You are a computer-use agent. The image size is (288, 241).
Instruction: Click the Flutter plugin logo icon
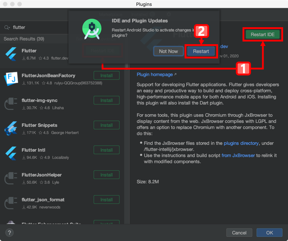11,54
